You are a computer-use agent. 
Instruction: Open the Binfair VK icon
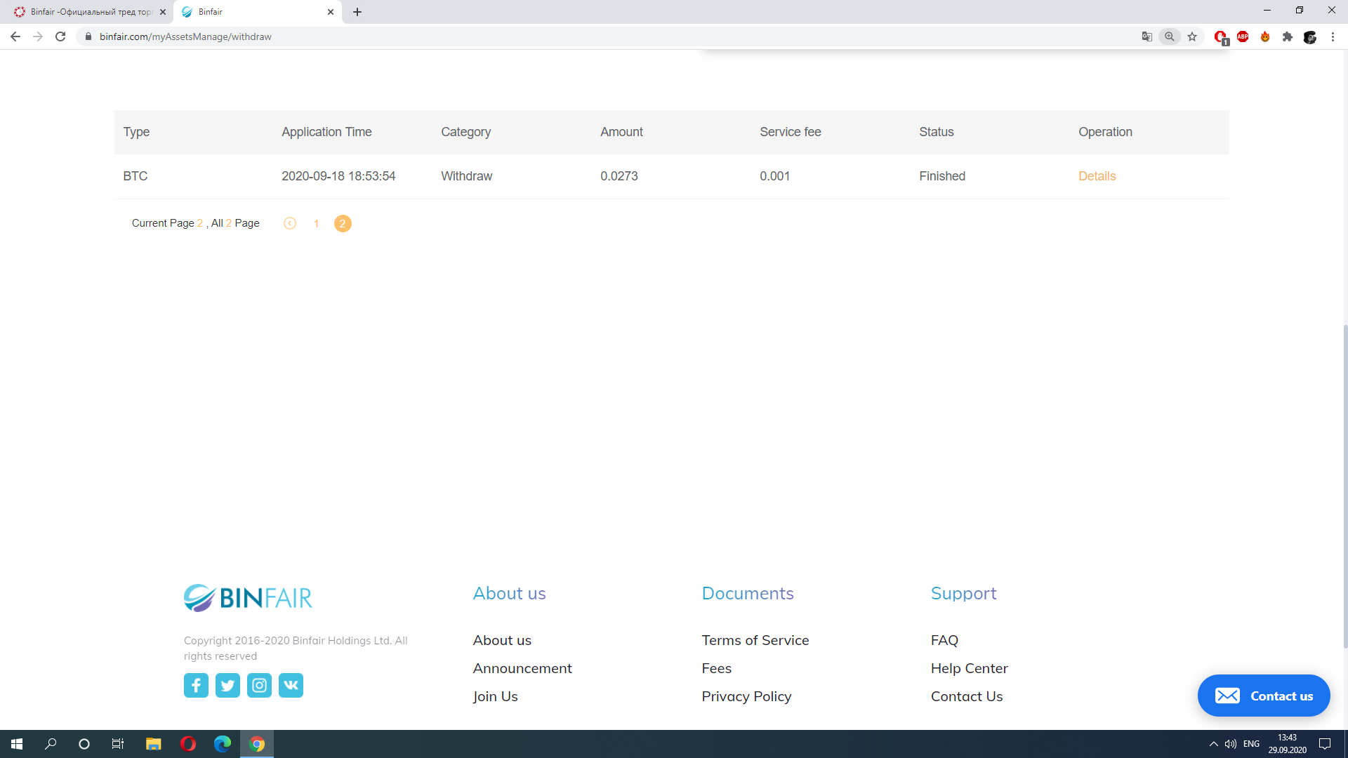[x=291, y=685]
